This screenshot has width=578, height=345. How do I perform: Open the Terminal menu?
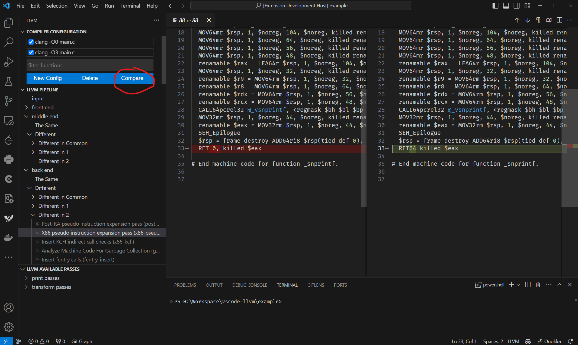(x=130, y=6)
